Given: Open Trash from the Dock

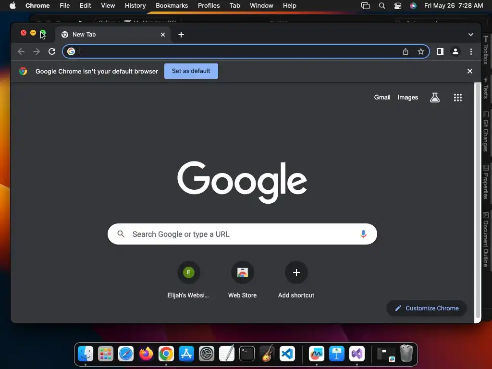Looking at the screenshot, I should click(406, 353).
